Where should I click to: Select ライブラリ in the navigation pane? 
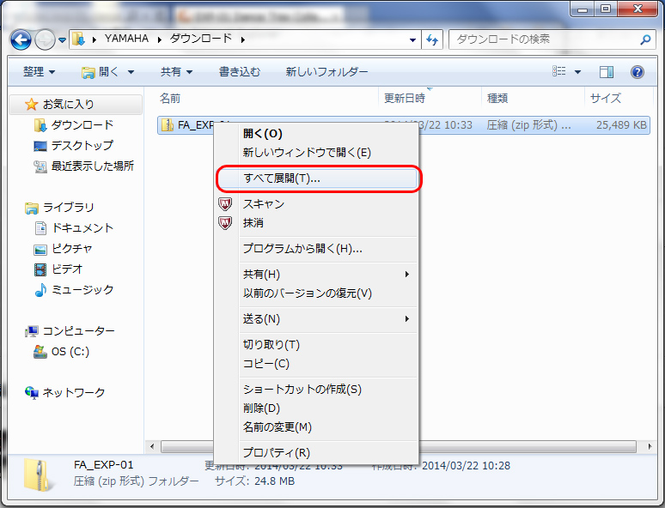(x=68, y=207)
